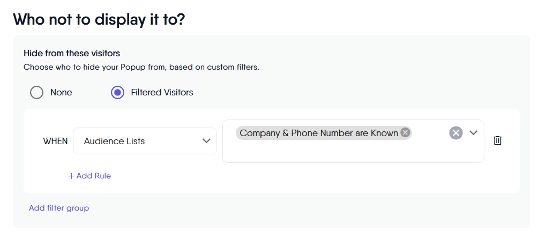The width and height of the screenshot is (546, 239).
Task: Click the 'Company & Phone Number are Known' tag text
Action: pyautogui.click(x=318, y=133)
